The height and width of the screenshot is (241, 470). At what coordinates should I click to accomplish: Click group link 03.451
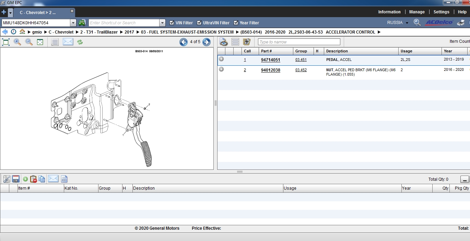pos(301,60)
